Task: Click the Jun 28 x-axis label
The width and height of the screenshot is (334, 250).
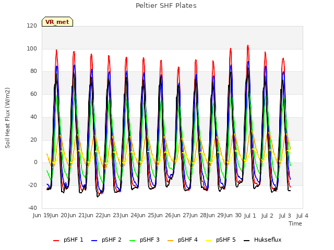Action: pyautogui.click(x=198, y=216)
